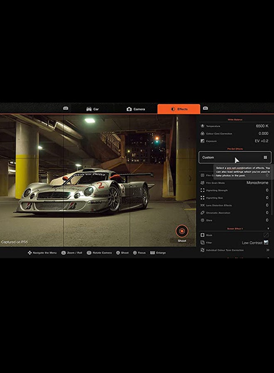Click the R1 shoulder tab indicator

(205, 108)
